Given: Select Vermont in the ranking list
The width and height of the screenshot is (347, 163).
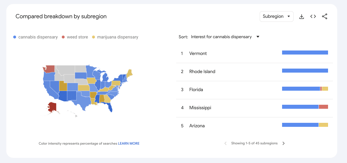Looking at the screenshot, I should coord(198,53).
